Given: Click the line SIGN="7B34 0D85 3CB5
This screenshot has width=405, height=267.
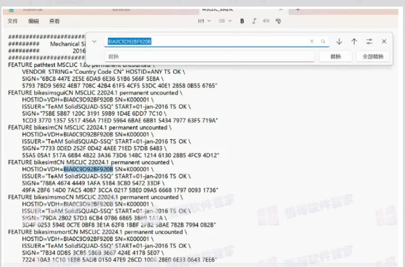Looking at the screenshot, I should coord(93,253).
